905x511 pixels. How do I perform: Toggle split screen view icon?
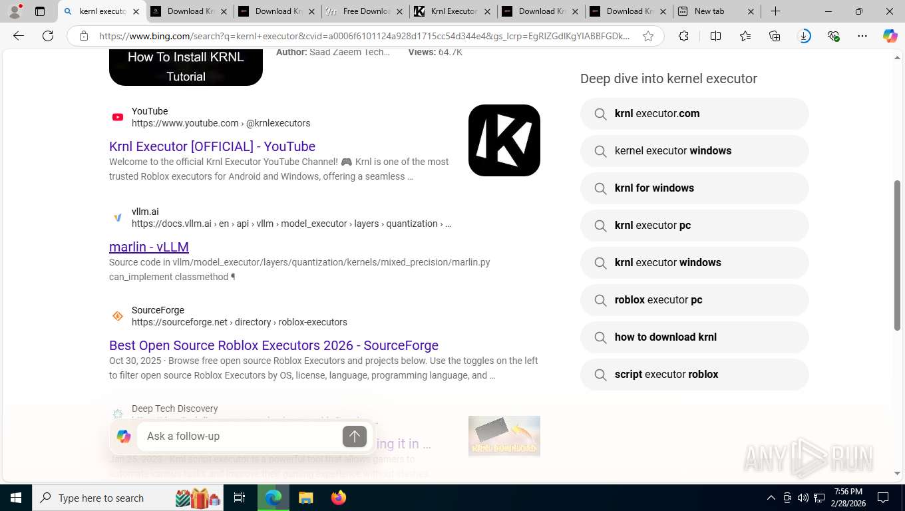pos(715,37)
